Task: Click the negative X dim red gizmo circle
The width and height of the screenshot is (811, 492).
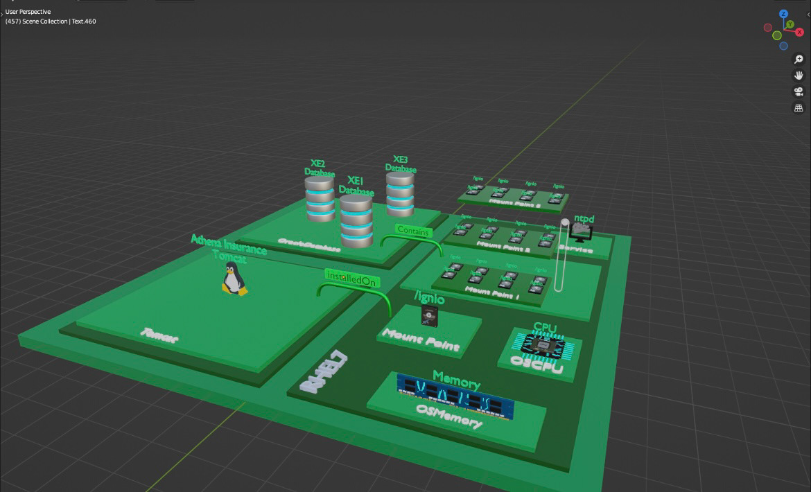Action: [768, 28]
